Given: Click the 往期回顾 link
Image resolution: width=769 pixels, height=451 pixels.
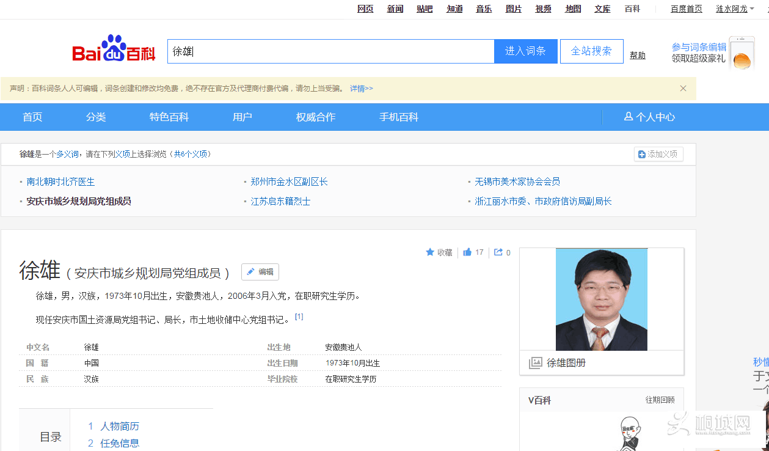Looking at the screenshot, I should 660,400.
